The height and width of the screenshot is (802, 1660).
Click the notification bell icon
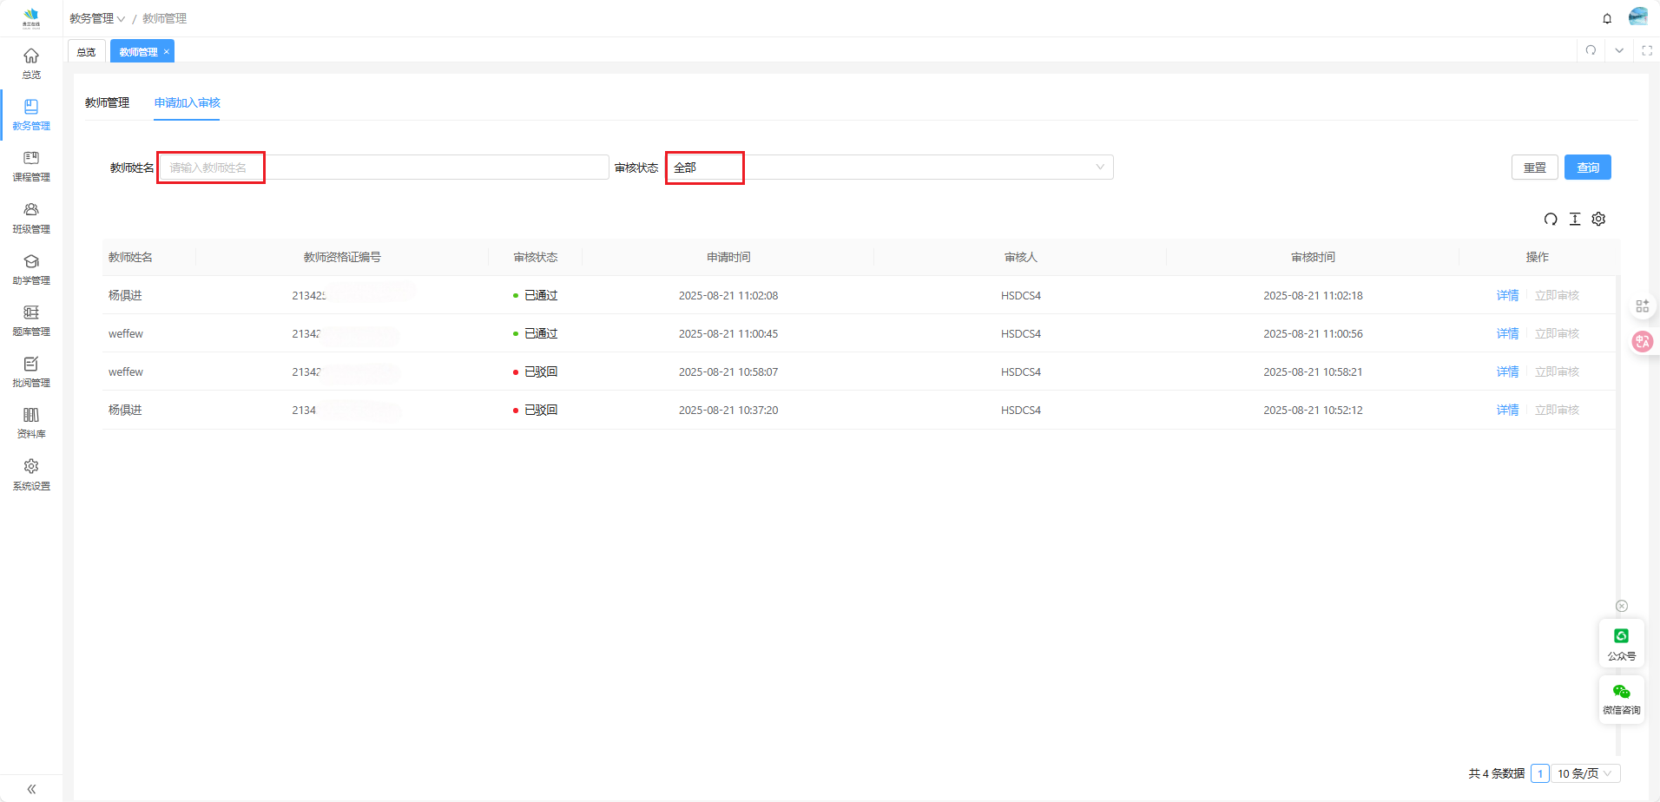[x=1607, y=18]
